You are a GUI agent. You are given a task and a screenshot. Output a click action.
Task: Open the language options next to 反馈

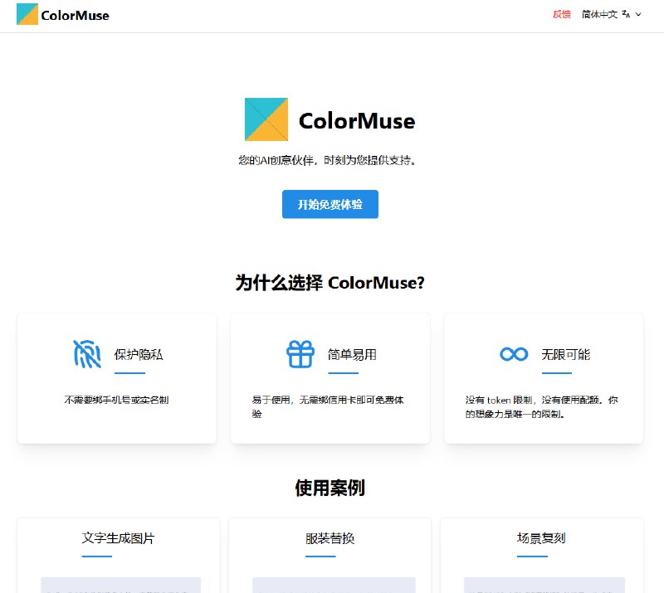coord(602,14)
